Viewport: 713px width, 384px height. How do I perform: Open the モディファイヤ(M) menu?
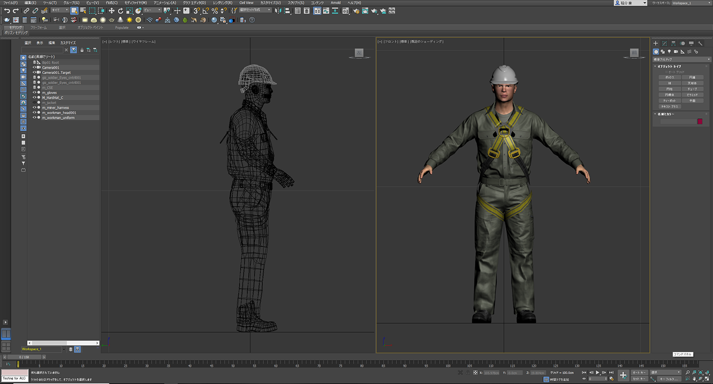pos(135,3)
